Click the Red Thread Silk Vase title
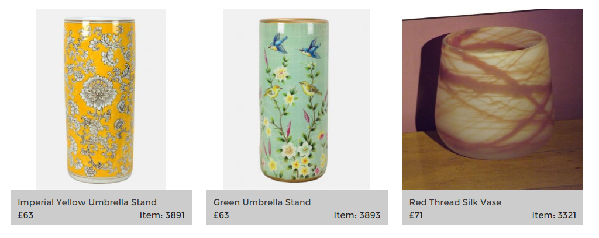The width and height of the screenshot is (599, 238). (x=455, y=202)
